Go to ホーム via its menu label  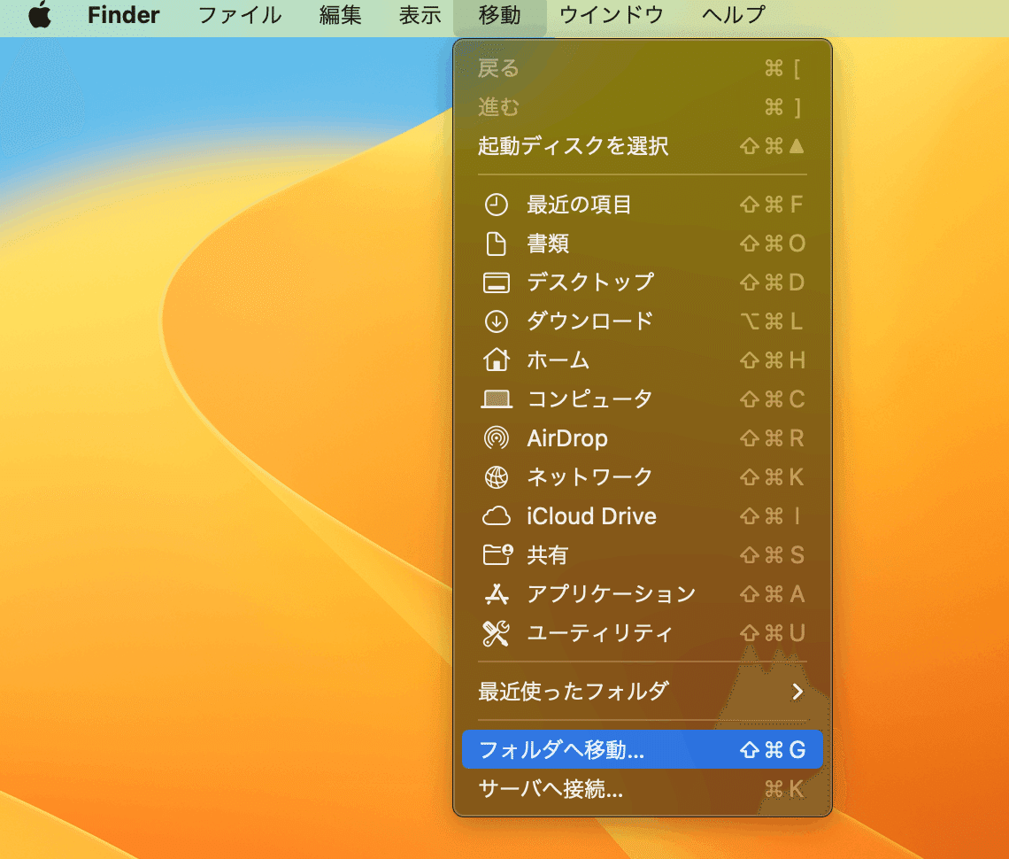coord(558,360)
